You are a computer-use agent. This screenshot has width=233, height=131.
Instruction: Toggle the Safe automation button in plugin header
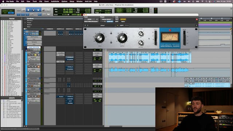coord(116,21)
